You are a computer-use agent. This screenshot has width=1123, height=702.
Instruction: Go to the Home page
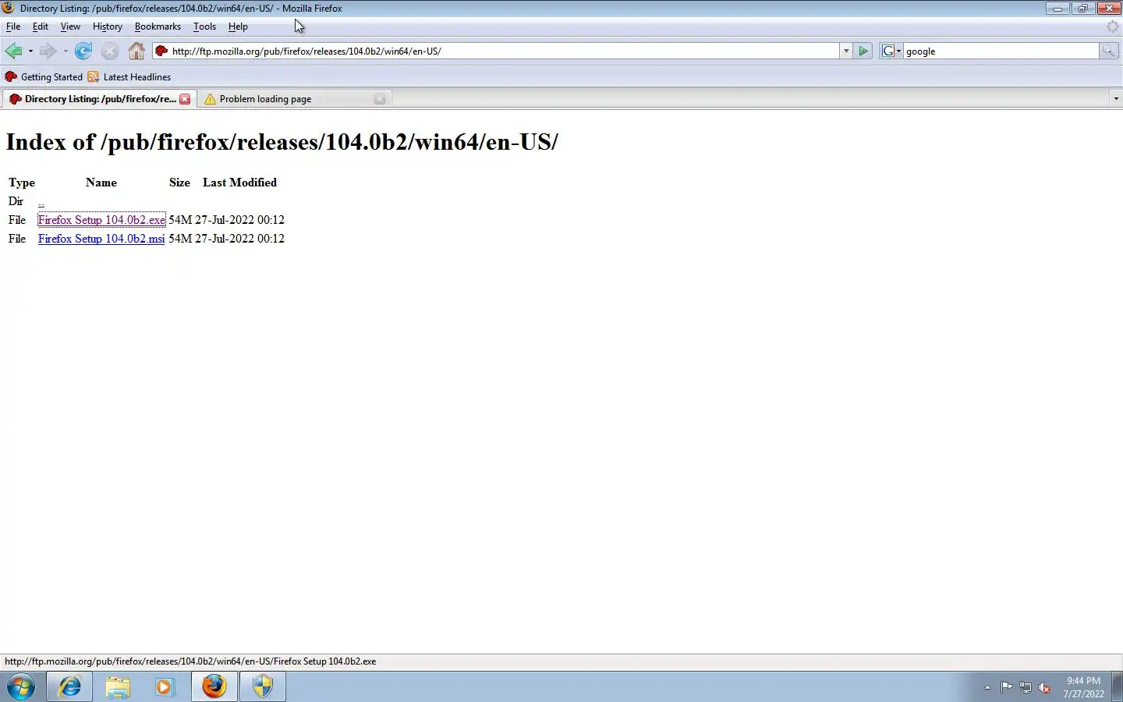pyautogui.click(x=136, y=51)
